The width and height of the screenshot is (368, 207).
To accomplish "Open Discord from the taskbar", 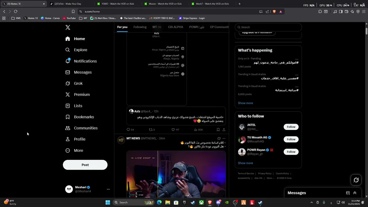I will (x=218, y=202).
